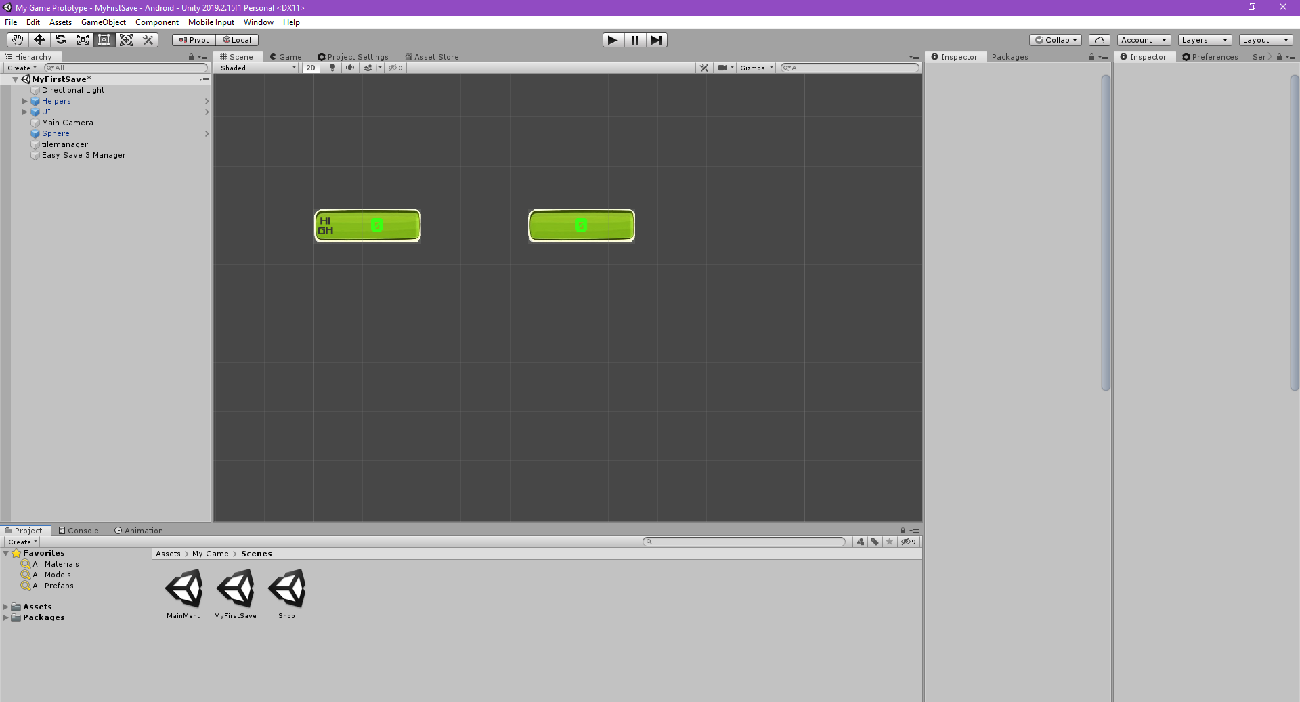Pause the game playback
1300x702 pixels.
(x=634, y=40)
